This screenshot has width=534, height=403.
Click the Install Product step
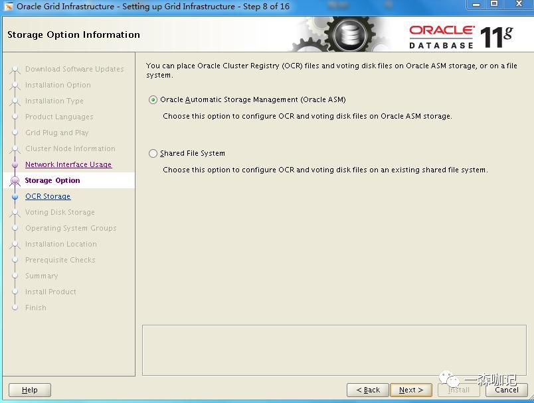click(50, 292)
